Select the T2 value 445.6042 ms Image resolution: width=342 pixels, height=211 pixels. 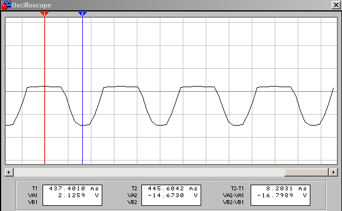coord(173,189)
